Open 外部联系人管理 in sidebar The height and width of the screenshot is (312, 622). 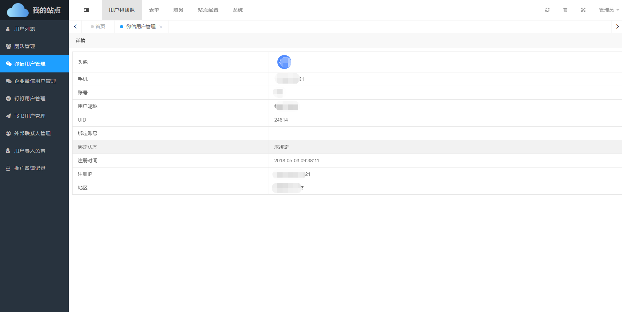coord(32,133)
